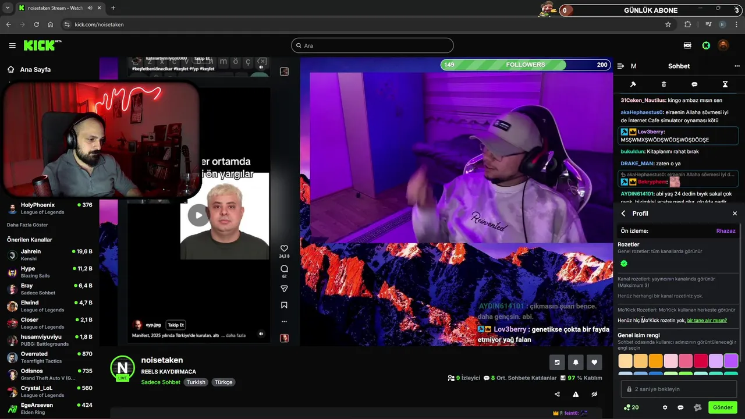Open Eray Sadece Sohbet channel
745x419 pixels.
point(49,289)
